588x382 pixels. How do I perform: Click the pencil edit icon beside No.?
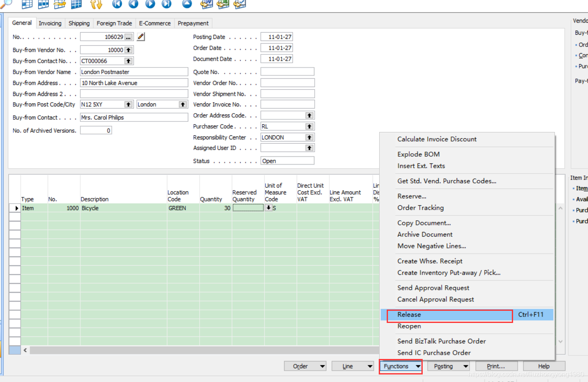(141, 37)
